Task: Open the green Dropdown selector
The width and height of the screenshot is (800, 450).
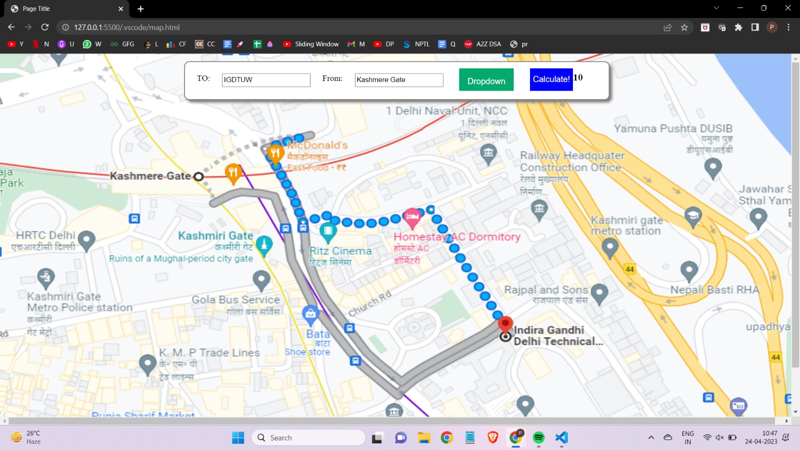Action: tap(485, 79)
